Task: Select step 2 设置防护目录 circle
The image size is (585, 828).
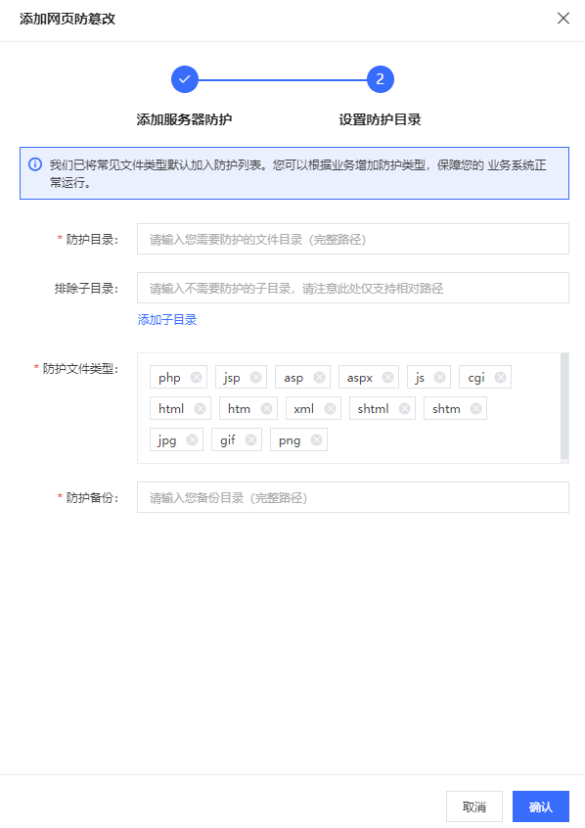Action: (x=381, y=79)
